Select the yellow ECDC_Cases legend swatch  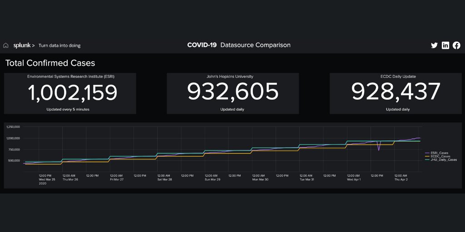[427, 156]
